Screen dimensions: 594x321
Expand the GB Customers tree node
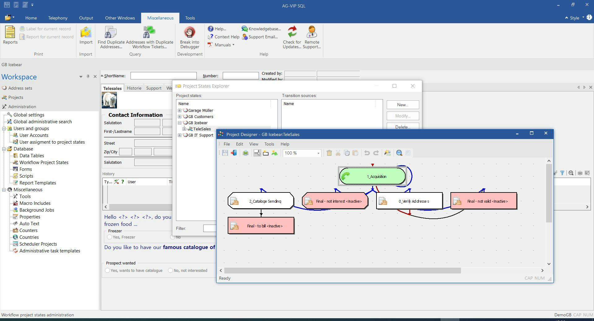click(180, 116)
